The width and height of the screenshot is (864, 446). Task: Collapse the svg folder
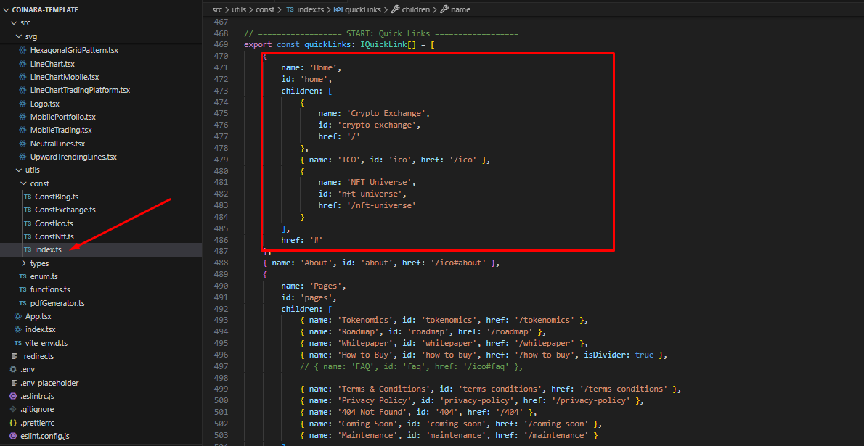point(18,37)
